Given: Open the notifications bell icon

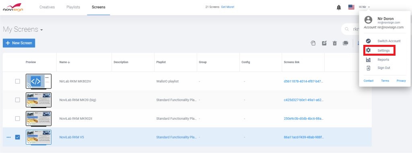Looking at the screenshot, I should click(339, 7).
